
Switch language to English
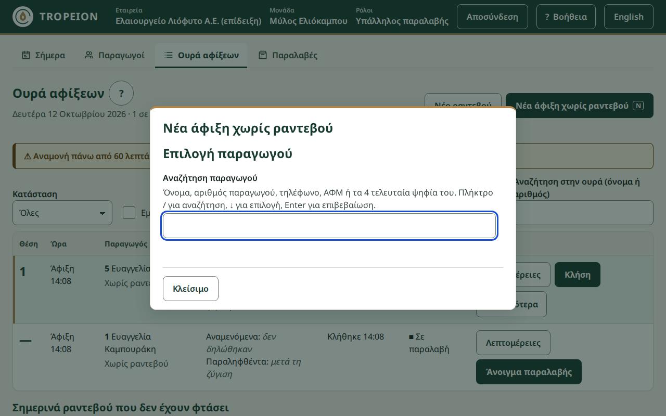(629, 17)
